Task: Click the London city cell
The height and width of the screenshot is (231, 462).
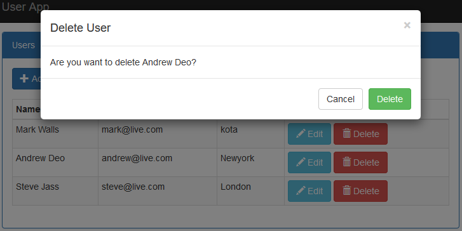Action: pos(251,191)
